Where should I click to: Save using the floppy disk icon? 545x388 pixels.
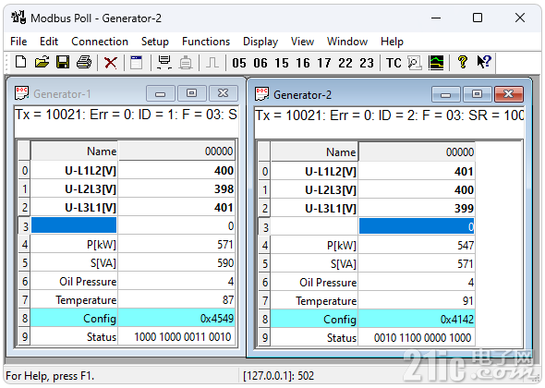tap(63, 63)
